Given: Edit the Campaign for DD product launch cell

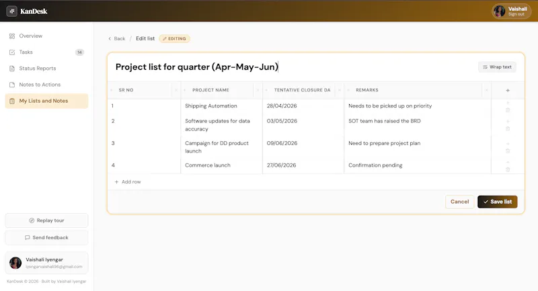Looking at the screenshot, I should point(221,147).
